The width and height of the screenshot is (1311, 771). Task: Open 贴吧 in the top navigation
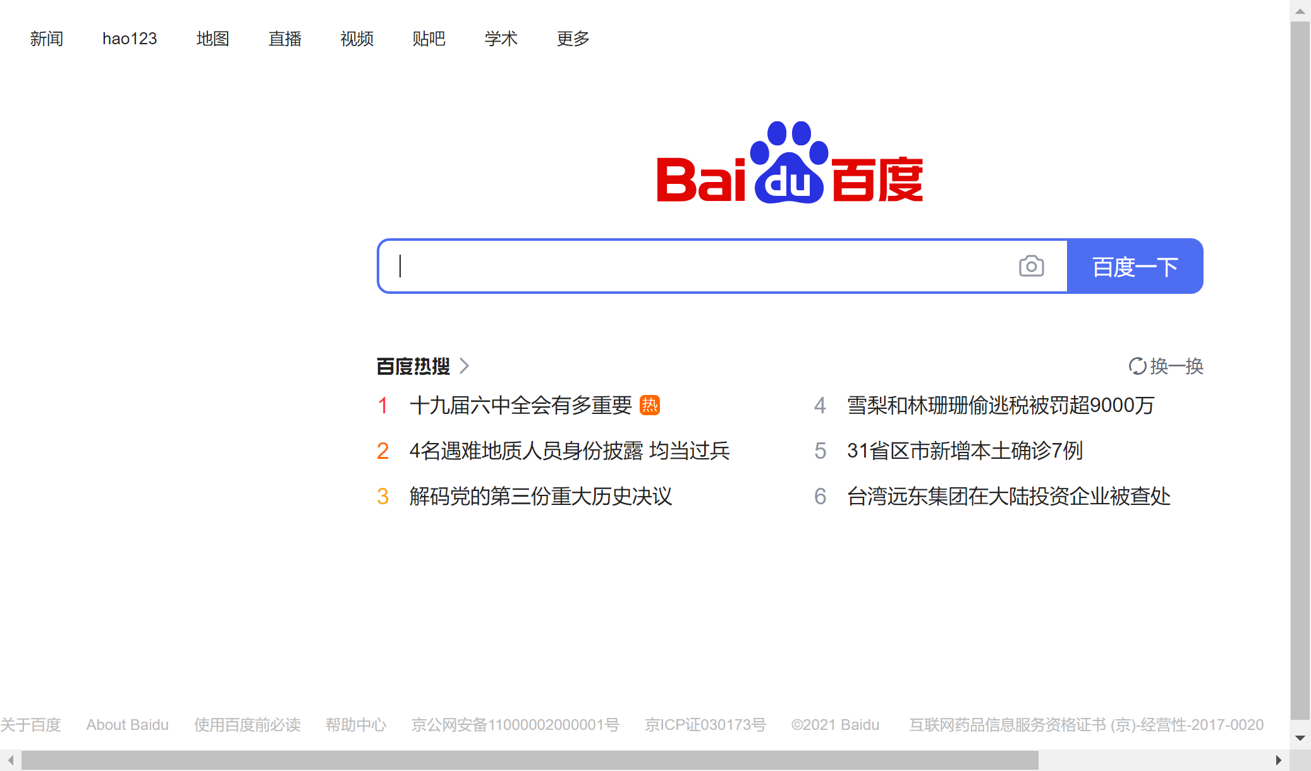coord(429,39)
